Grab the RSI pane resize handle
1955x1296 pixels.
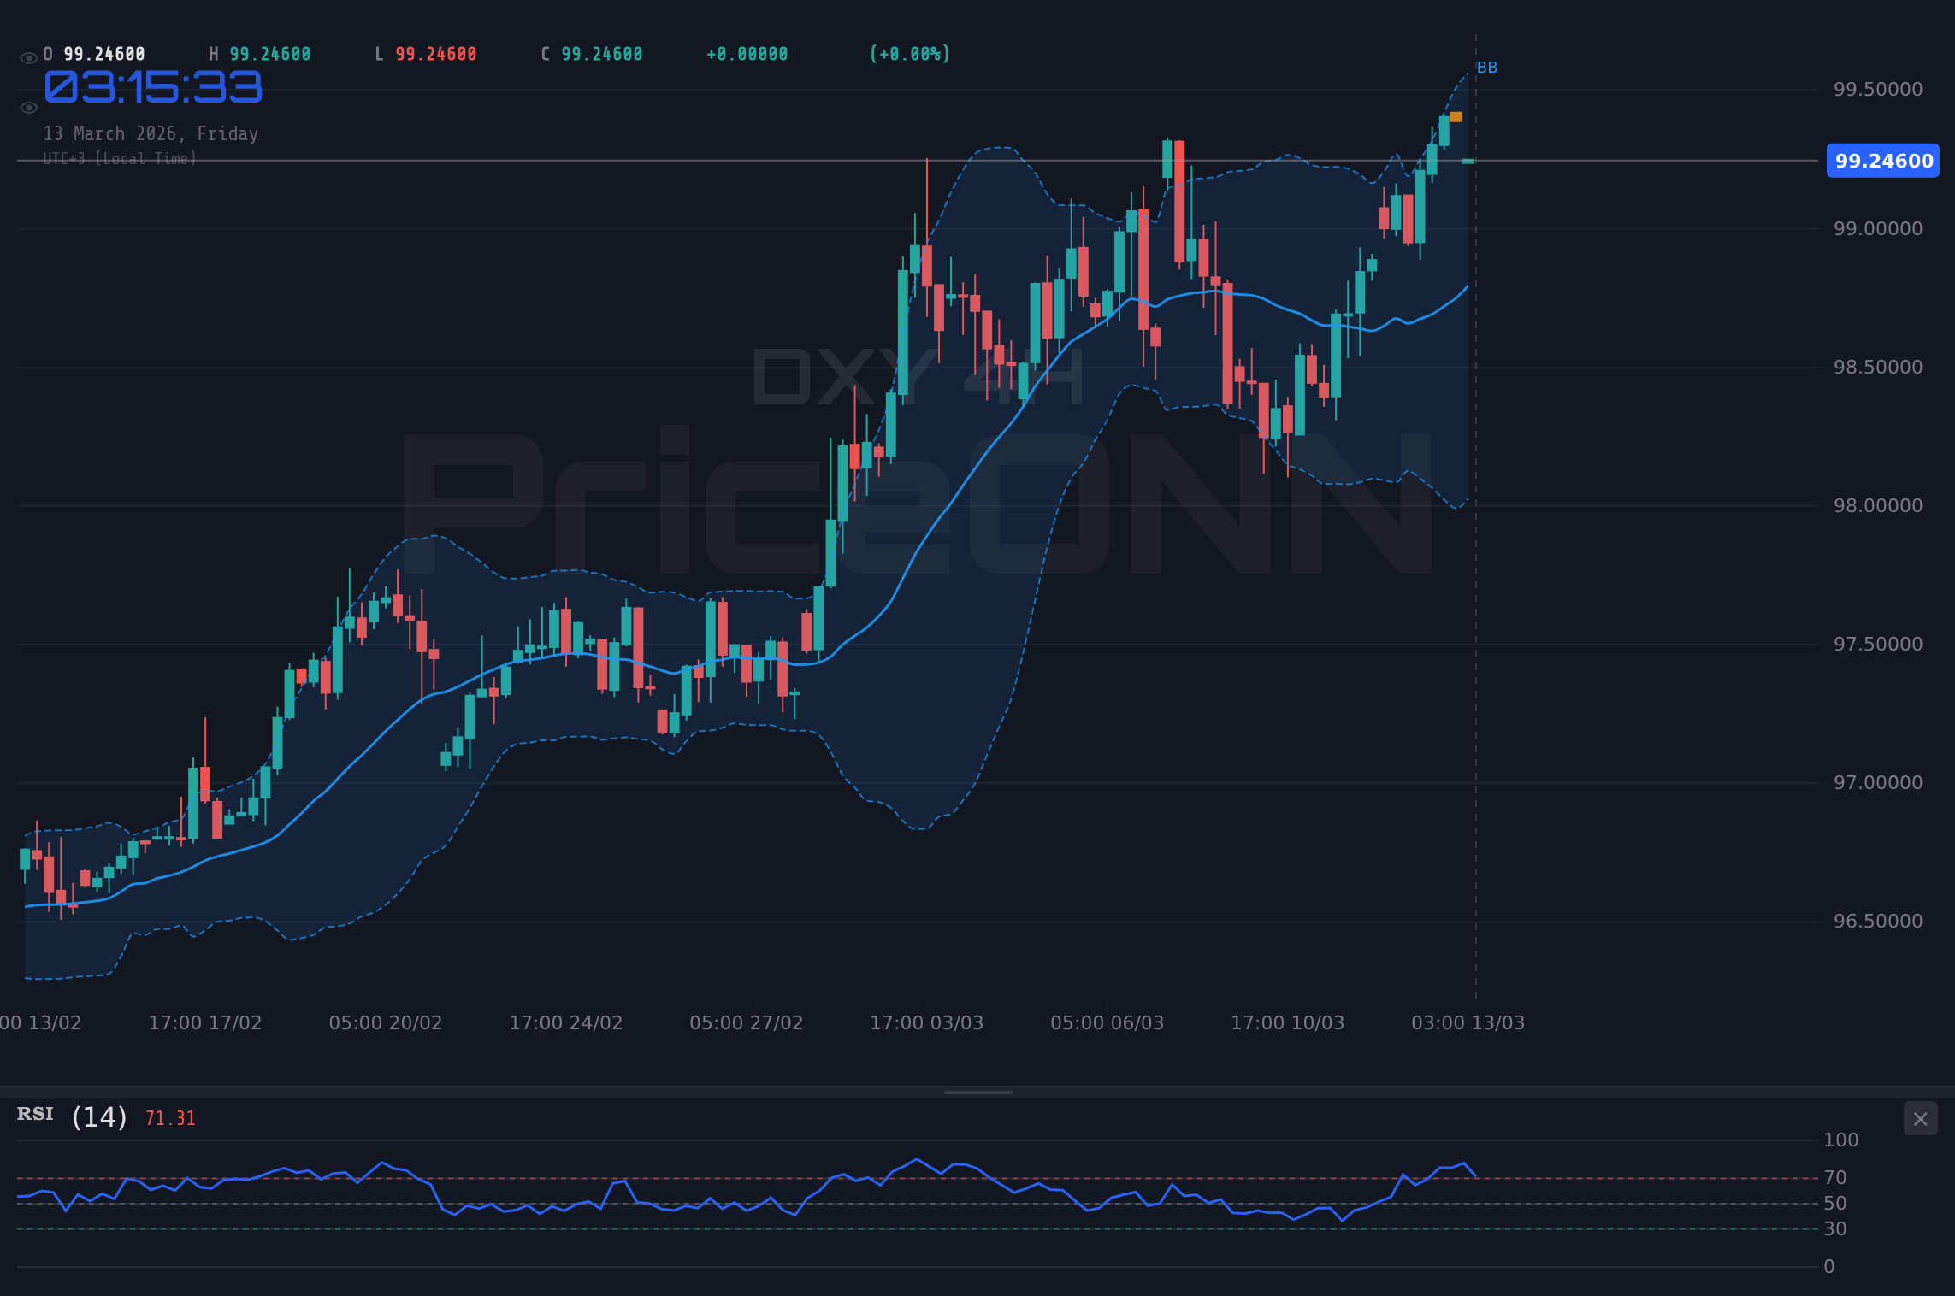coord(977,1092)
